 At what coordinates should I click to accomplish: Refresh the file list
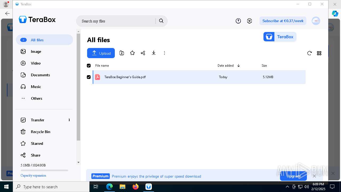tap(309, 53)
